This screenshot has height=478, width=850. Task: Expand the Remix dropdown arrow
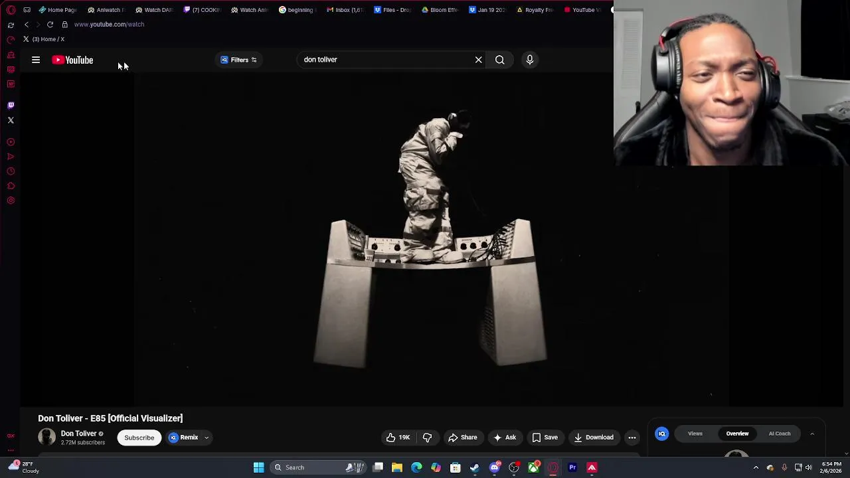(x=207, y=438)
